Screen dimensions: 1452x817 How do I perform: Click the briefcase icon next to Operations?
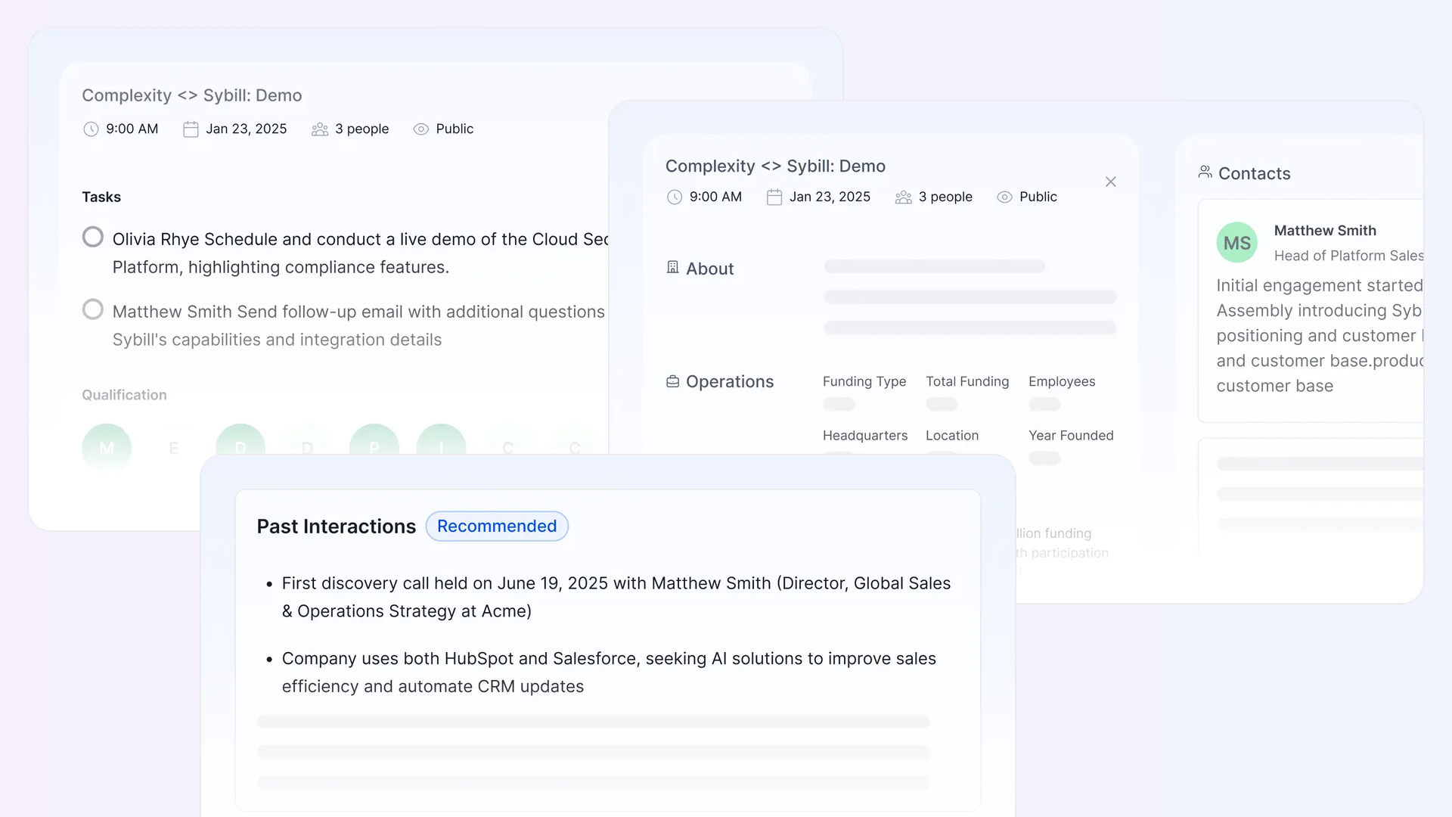pos(672,381)
